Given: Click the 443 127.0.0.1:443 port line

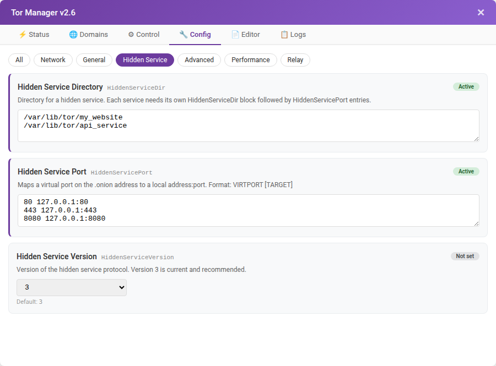Looking at the screenshot, I should 60,210.
